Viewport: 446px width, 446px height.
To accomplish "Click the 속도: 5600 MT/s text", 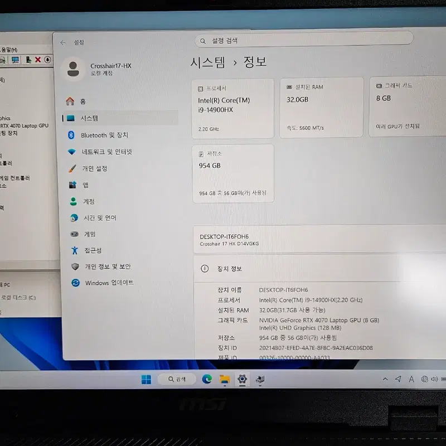I will tap(305, 128).
